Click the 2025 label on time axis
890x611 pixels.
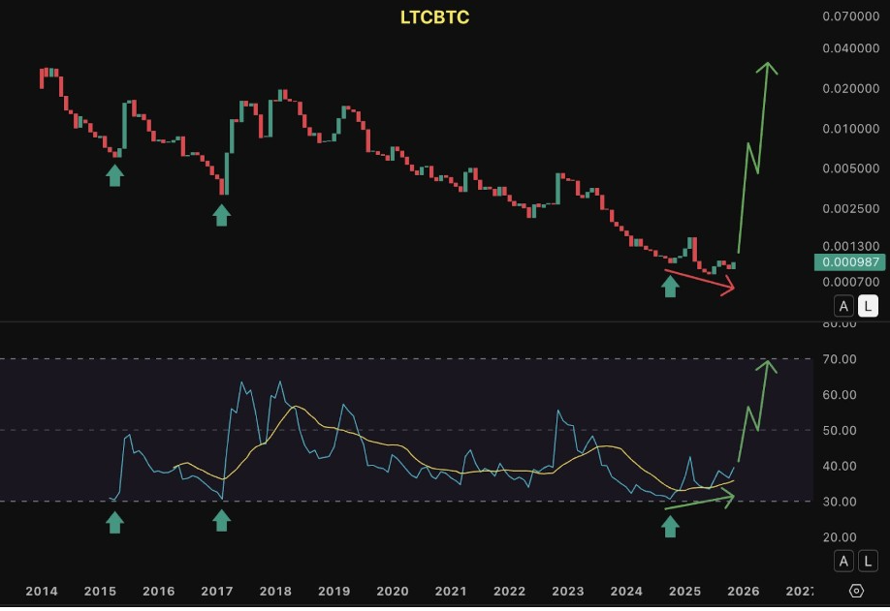click(x=684, y=592)
